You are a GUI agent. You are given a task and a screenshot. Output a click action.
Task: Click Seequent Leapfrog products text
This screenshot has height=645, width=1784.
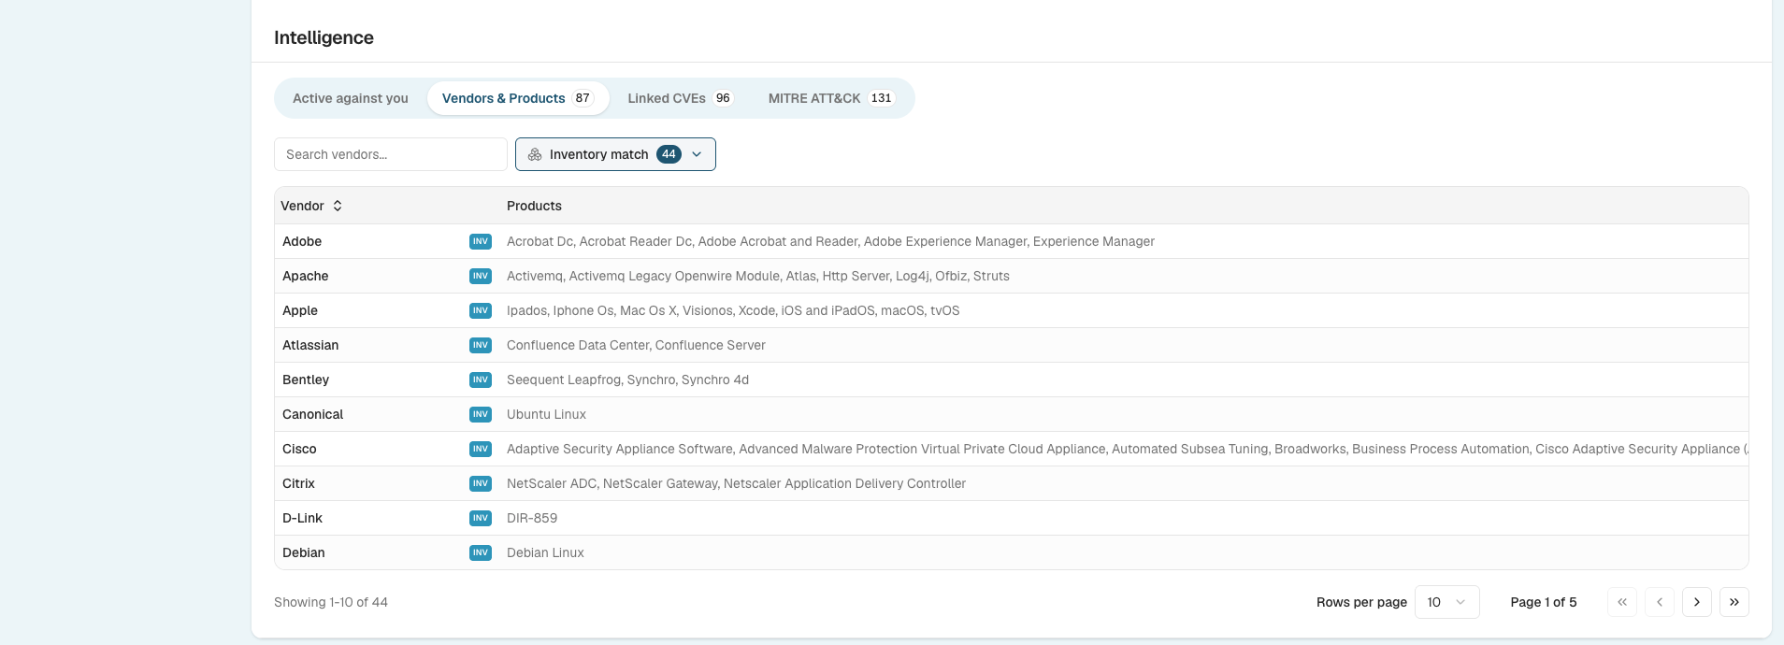click(627, 380)
